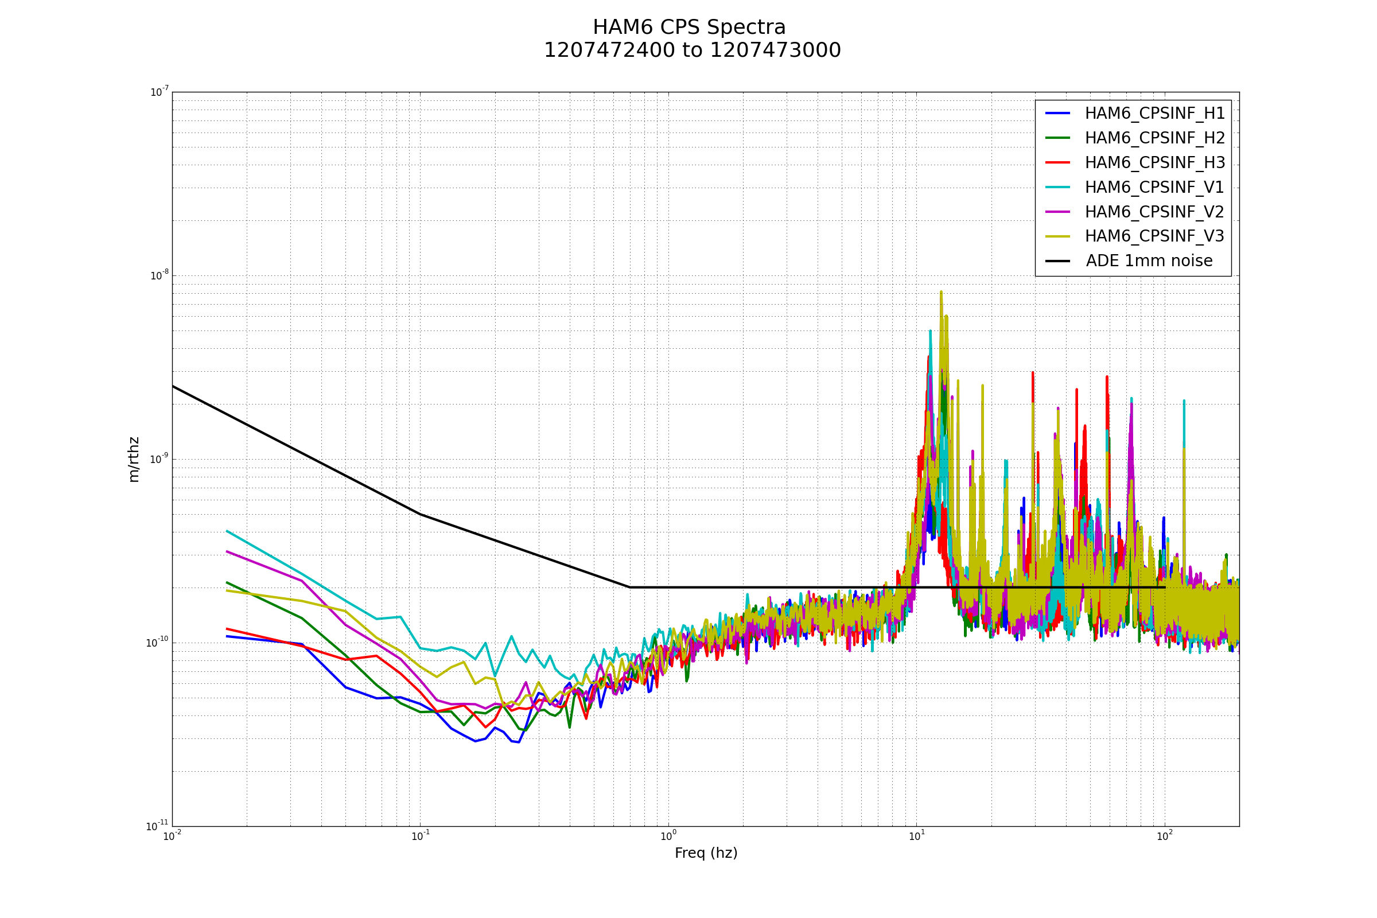
Task: Click the HAM6_CPSINF_V1 legend label
Action: tap(1154, 188)
